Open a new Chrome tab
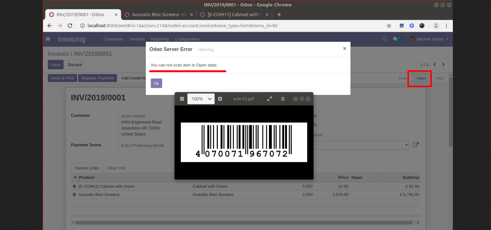Screen dimensions: 491x230 [x=279, y=15]
